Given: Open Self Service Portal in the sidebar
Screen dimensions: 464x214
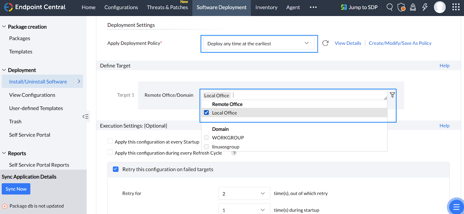Looking at the screenshot, I should pos(30,135).
